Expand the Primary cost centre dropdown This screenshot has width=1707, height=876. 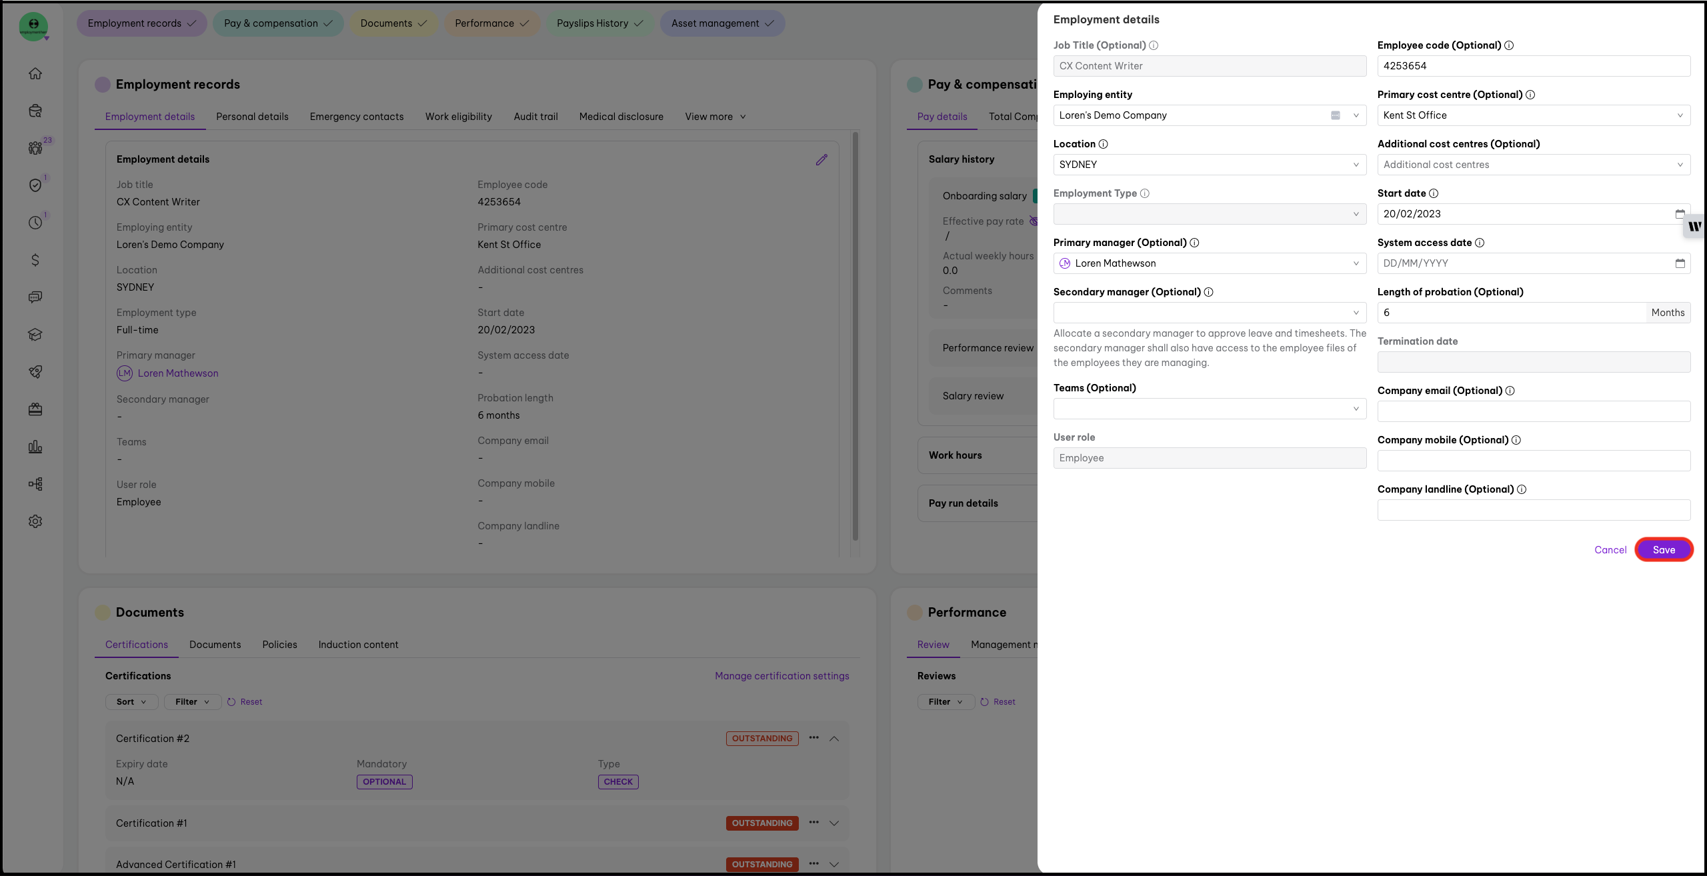(1533, 115)
